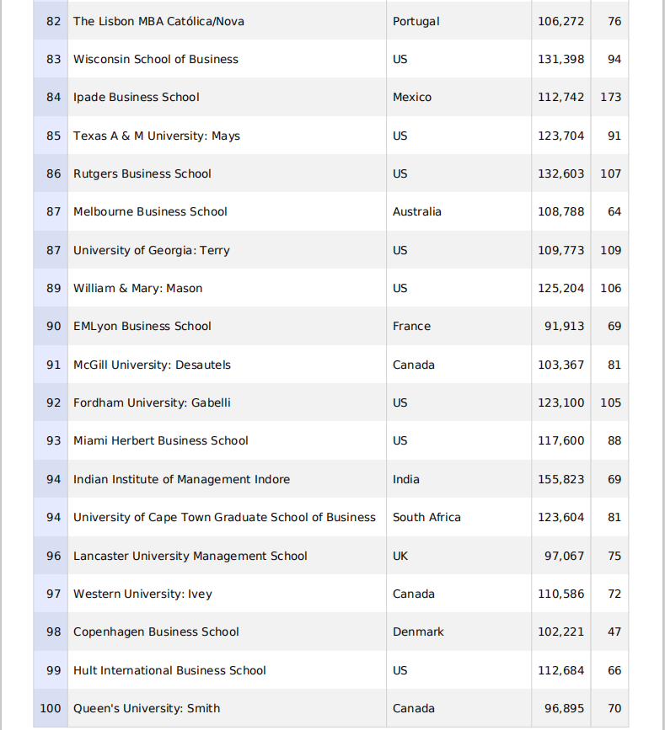Click Fordham University: Gabelli name
Viewport: 665px width, 730px height.
152,403
